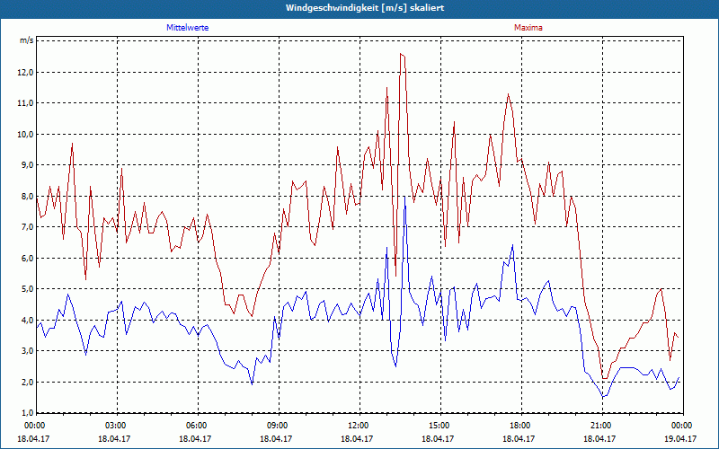The image size is (719, 449).
Task: Click the "21:00" time label
Action: click(602, 426)
